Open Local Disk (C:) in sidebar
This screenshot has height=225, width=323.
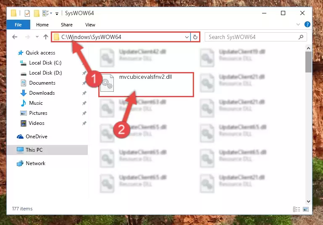45,63
